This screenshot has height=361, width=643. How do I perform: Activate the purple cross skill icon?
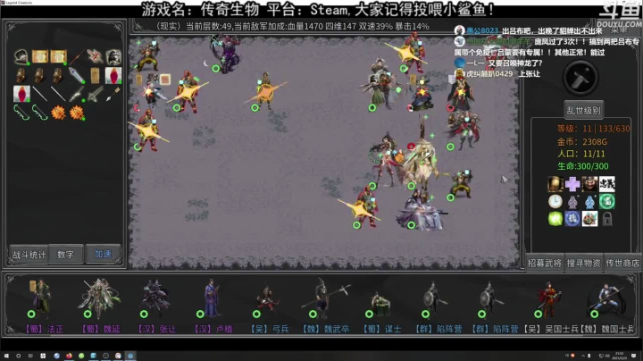[x=572, y=184]
